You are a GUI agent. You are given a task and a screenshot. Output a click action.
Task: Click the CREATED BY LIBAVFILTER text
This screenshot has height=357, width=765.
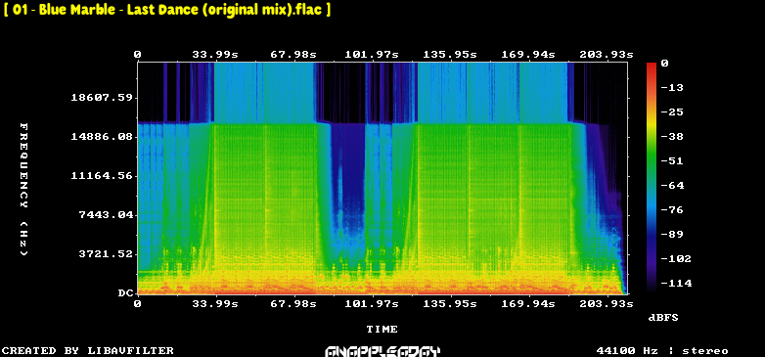88,351
